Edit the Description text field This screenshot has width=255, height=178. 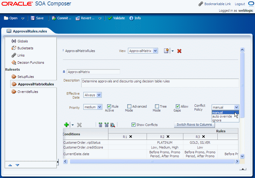coord(160,83)
